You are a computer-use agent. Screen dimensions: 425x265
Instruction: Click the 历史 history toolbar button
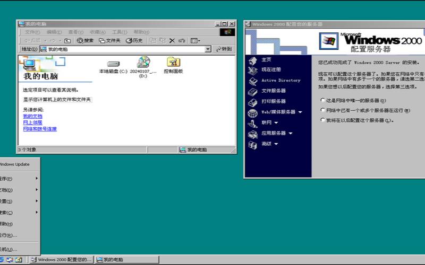tap(134, 41)
